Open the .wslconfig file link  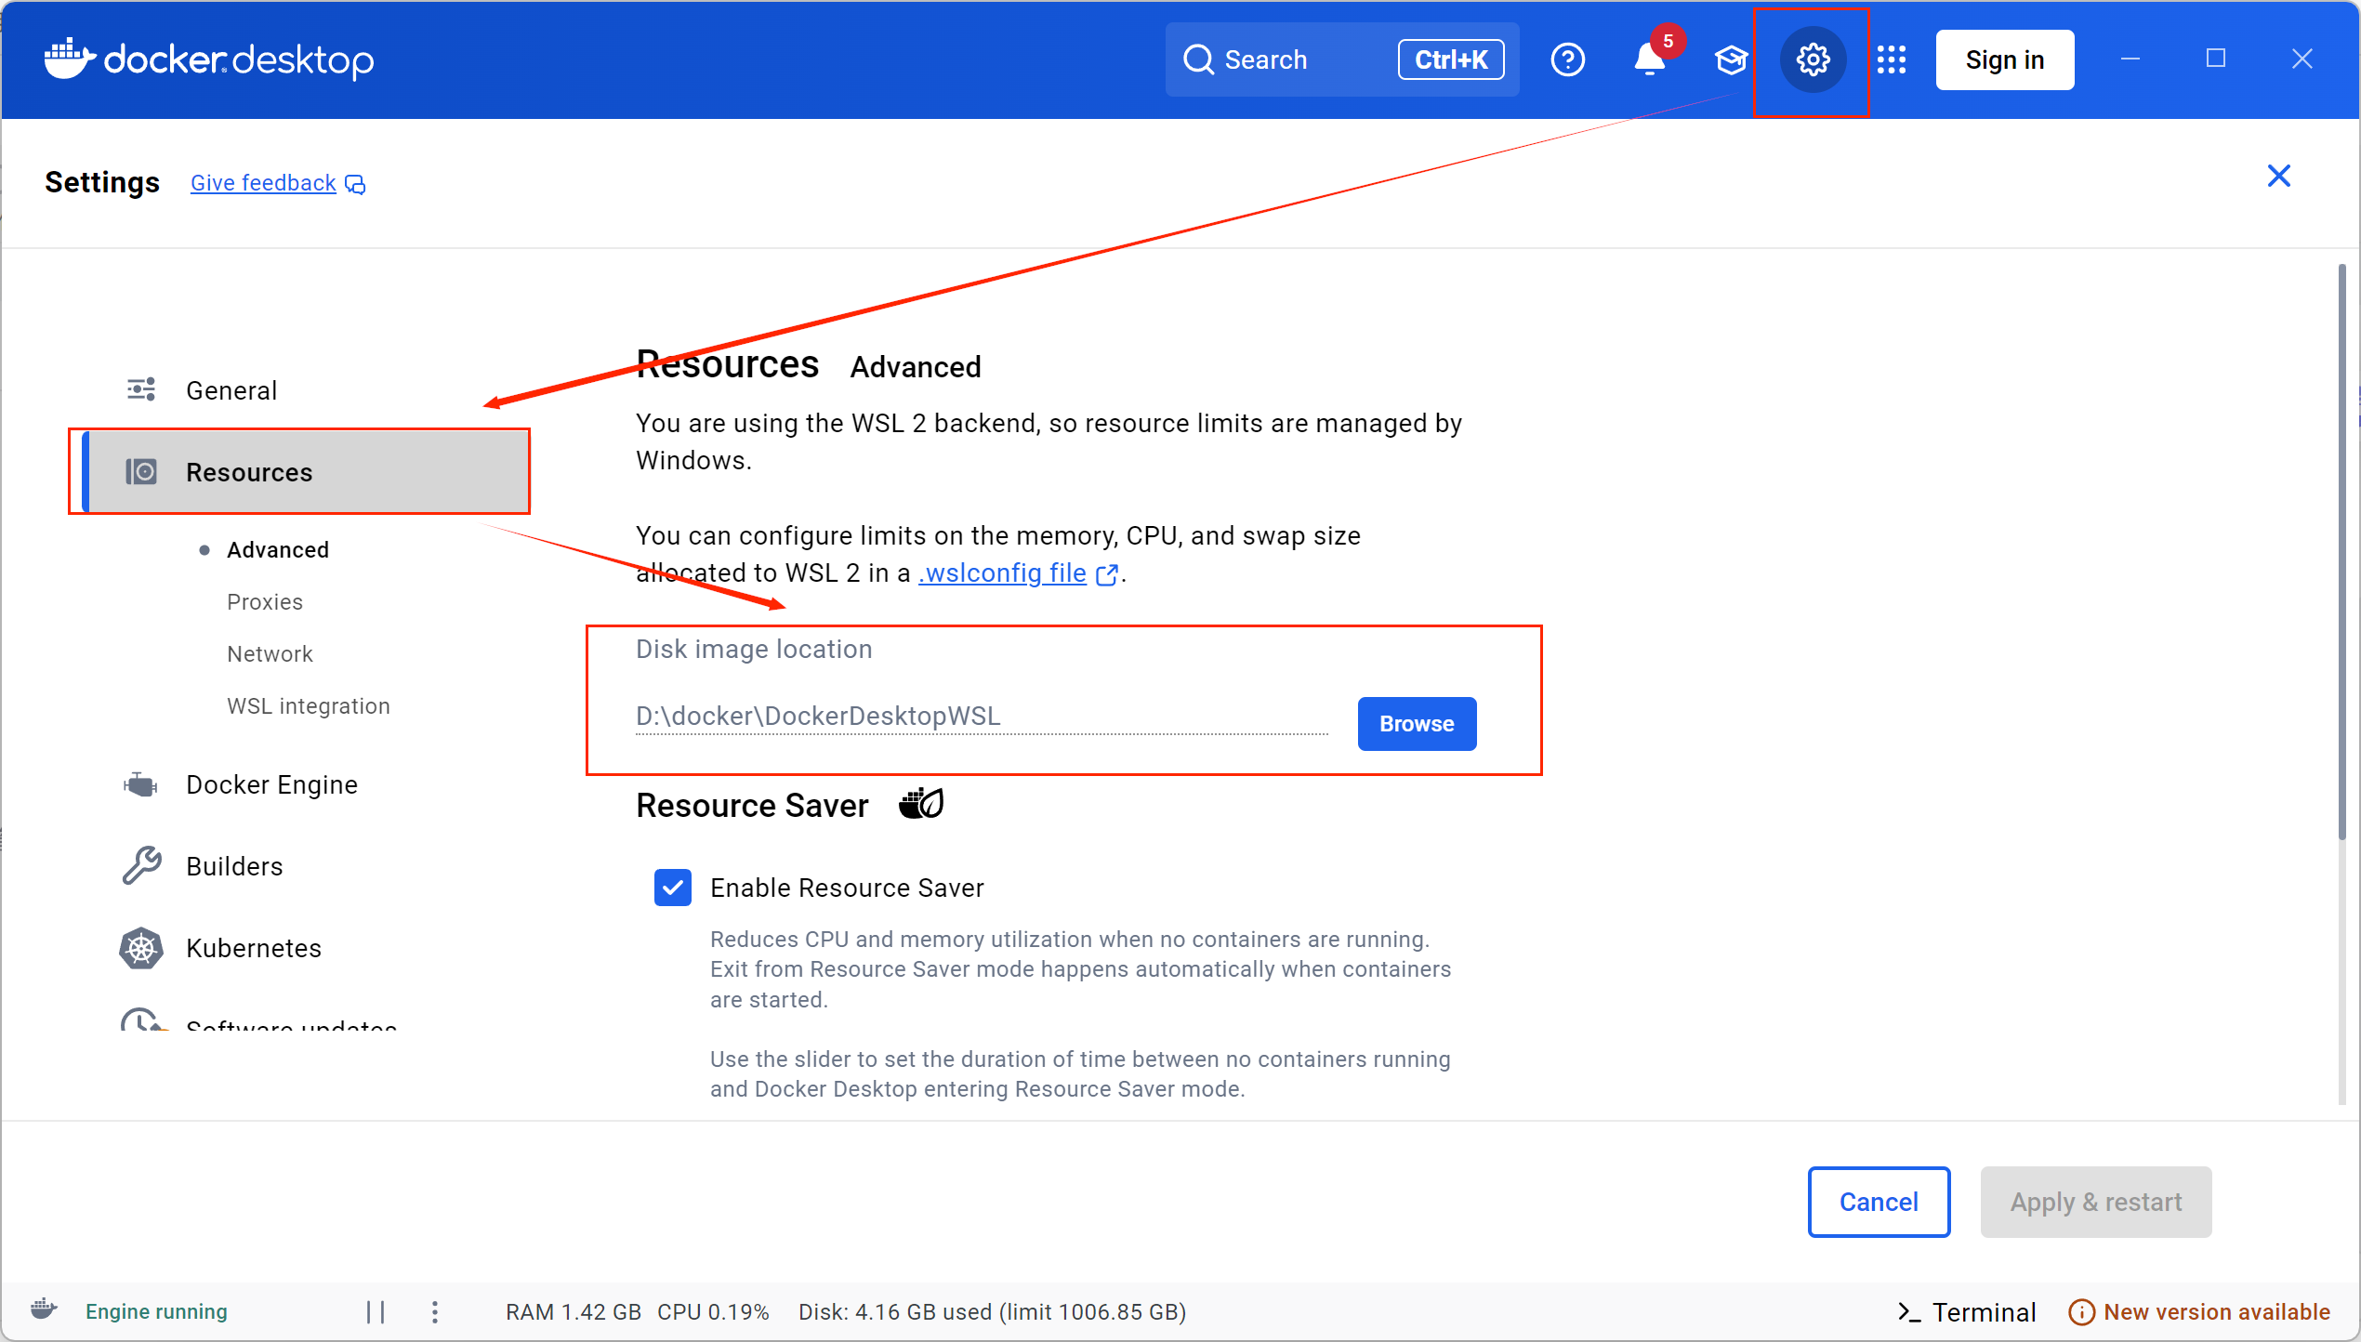pos(1002,573)
